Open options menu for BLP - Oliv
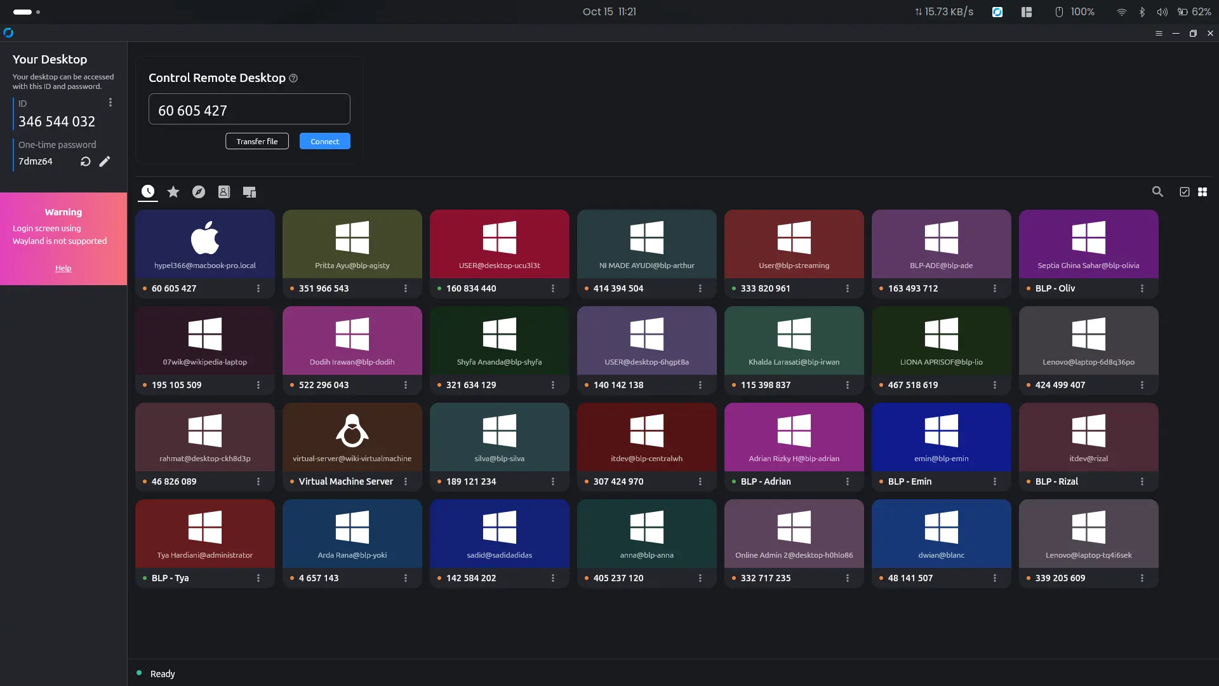Image resolution: width=1219 pixels, height=686 pixels. (x=1142, y=288)
